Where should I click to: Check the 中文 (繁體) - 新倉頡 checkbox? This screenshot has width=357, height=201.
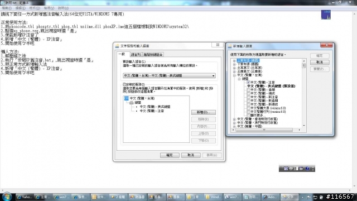248,100
